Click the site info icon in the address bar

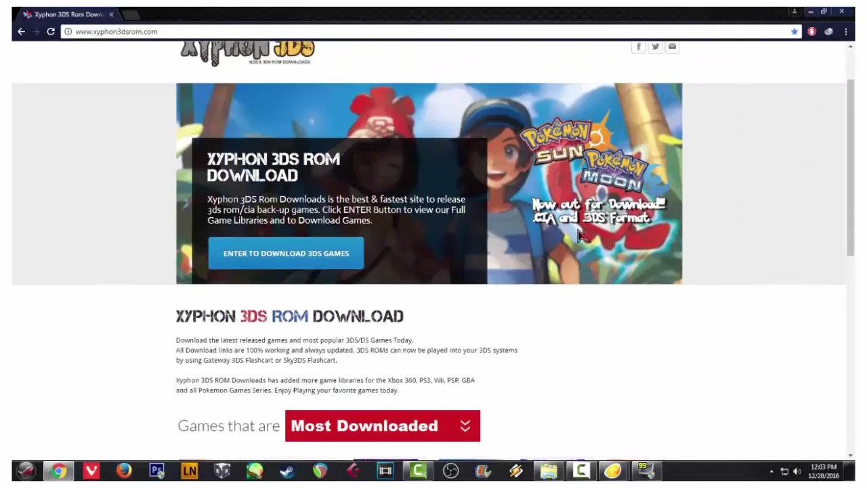point(68,32)
